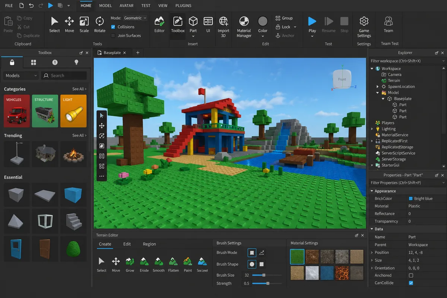Open the Toolbox inventory grid tab

click(34, 62)
